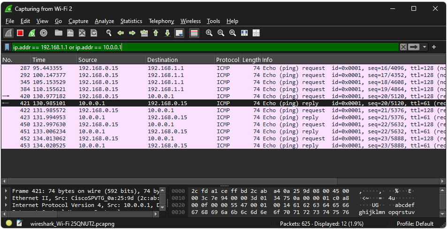
Task: Go to the previous packet arrow
Action: pyautogui.click(x=121, y=33)
